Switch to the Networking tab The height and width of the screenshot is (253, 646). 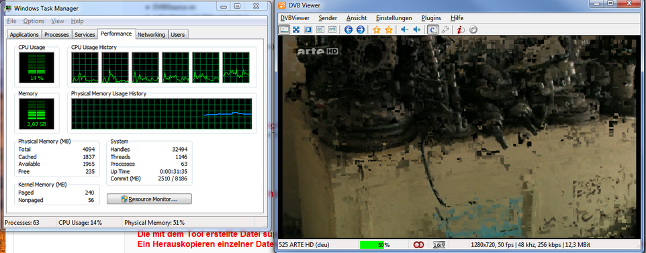[151, 35]
